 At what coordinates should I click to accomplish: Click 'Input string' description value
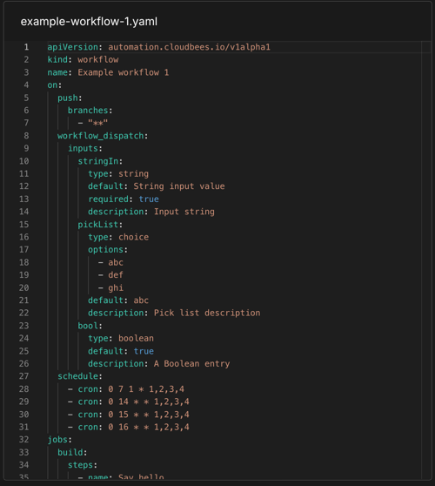pyautogui.click(x=184, y=212)
